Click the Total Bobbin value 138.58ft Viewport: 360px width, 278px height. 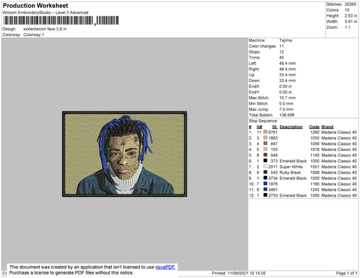(287, 115)
